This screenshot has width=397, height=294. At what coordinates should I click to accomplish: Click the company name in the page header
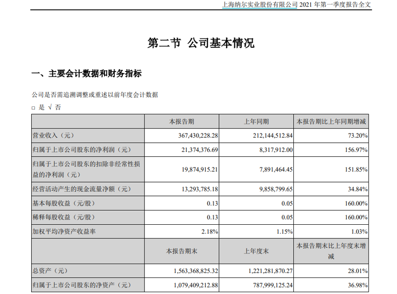pos(259,5)
